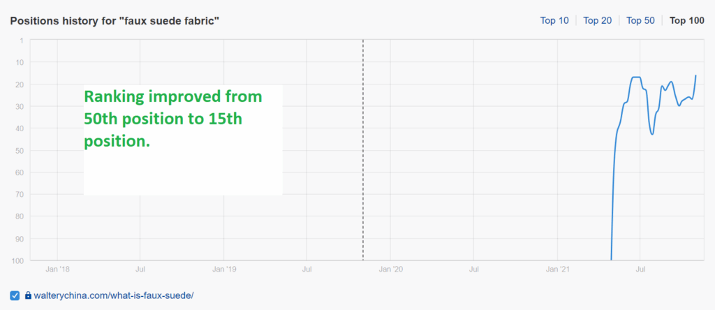715x310 pixels.
Task: Switch to the Top 20 view
Action: [598, 20]
